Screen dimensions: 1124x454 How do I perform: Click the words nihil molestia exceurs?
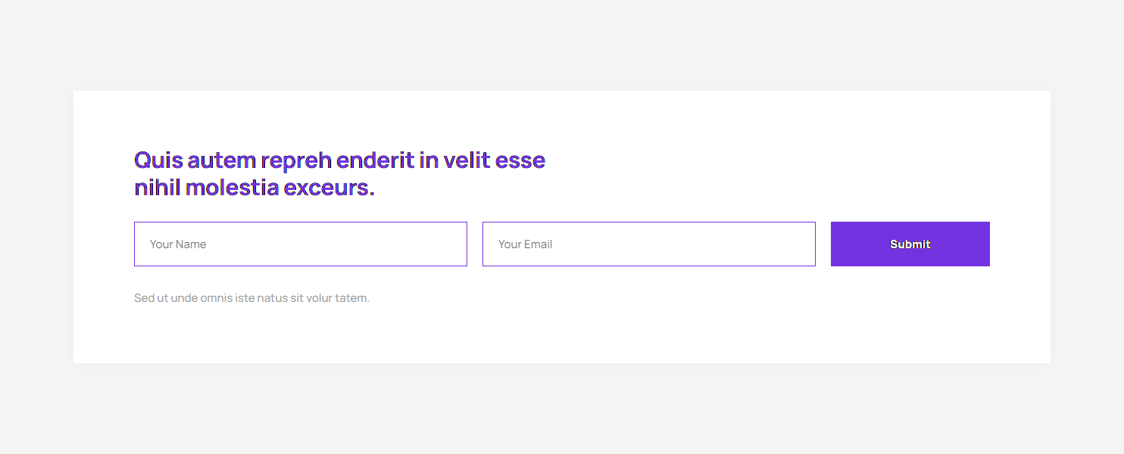click(253, 186)
